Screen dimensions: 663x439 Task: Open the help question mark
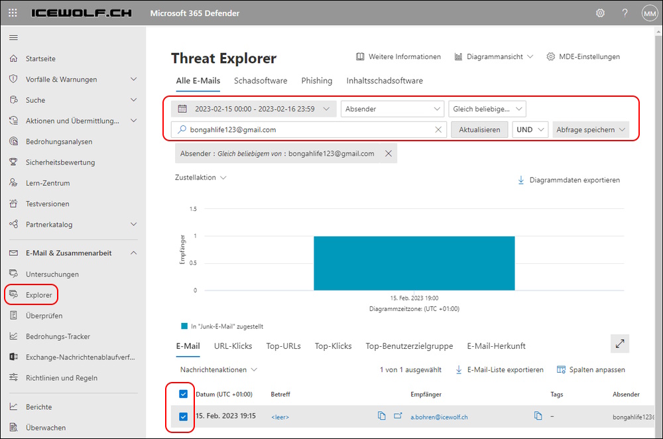click(x=625, y=13)
